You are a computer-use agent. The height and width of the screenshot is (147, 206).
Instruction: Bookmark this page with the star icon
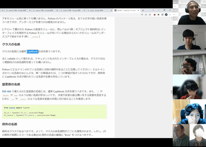point(150,15)
